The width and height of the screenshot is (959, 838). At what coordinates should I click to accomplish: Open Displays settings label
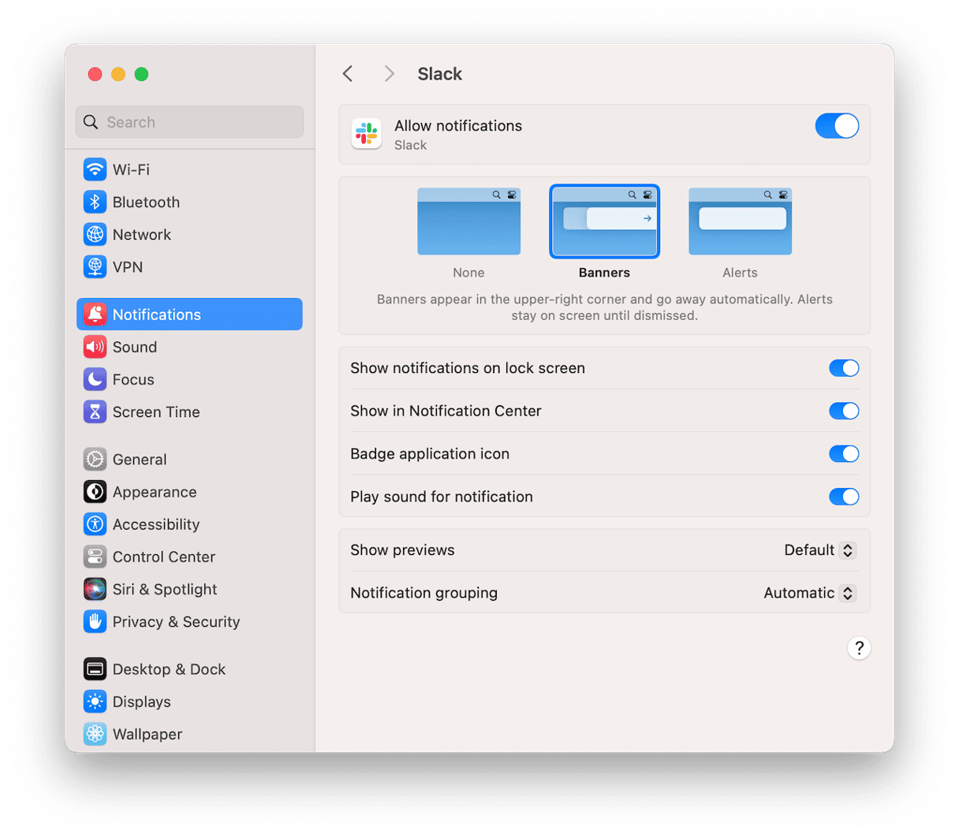click(x=142, y=701)
